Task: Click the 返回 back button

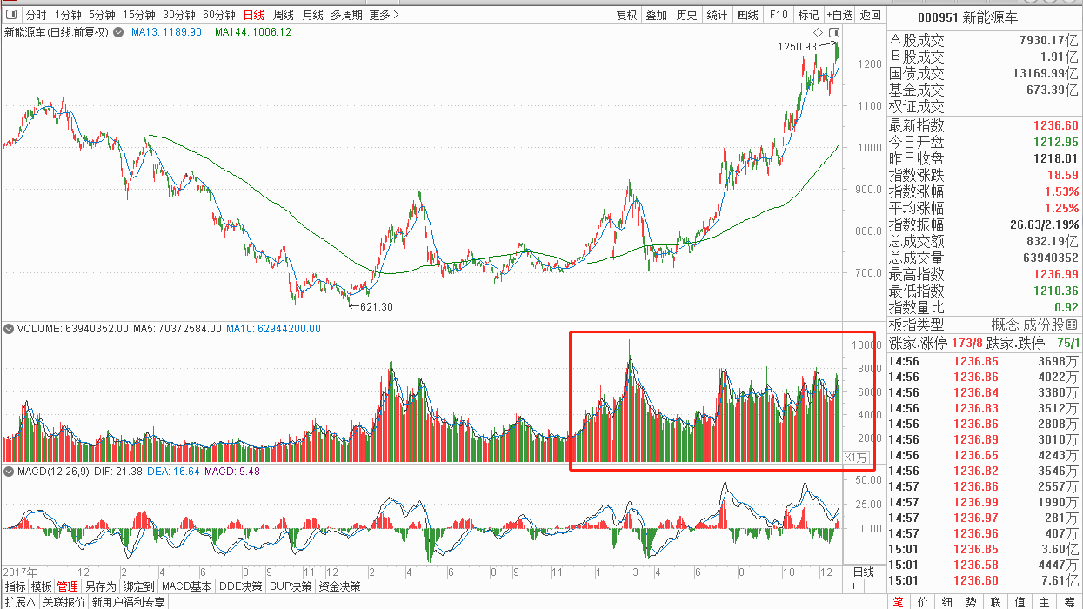Action: [871, 15]
